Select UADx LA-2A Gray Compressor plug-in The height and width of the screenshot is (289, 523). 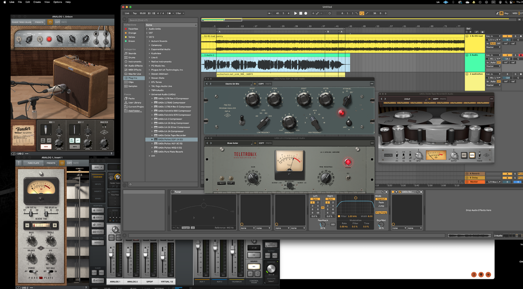click(x=173, y=123)
